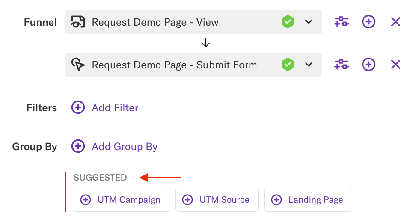This screenshot has width=416, height=222.
Task: Add step after Submit Form event
Action: tap(368, 65)
